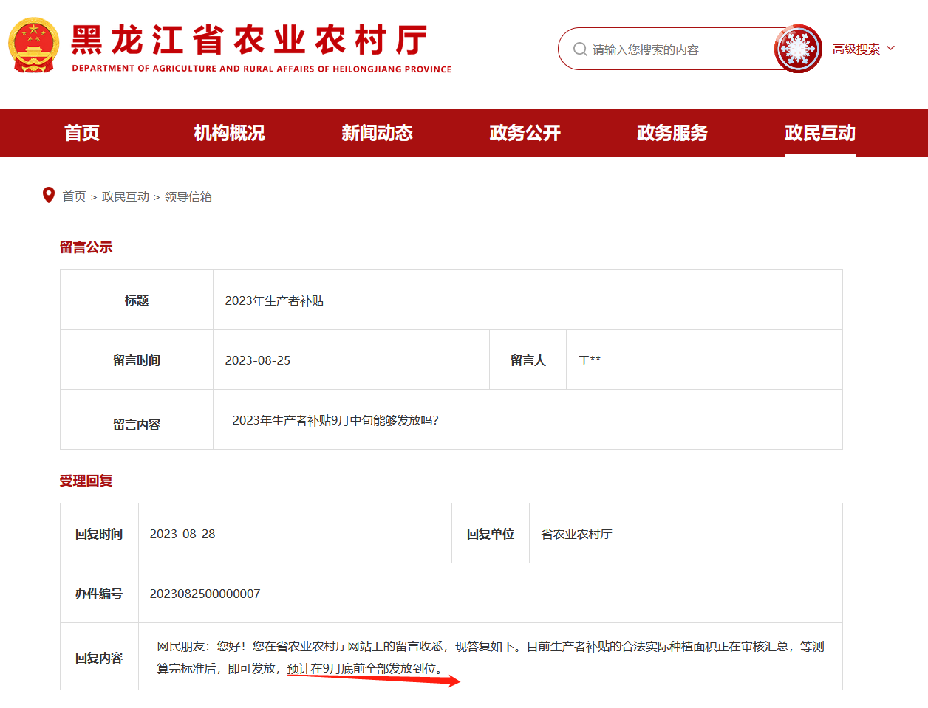Image resolution: width=928 pixels, height=708 pixels.
Task: Click the 留言时间 label cell
Action: point(137,360)
